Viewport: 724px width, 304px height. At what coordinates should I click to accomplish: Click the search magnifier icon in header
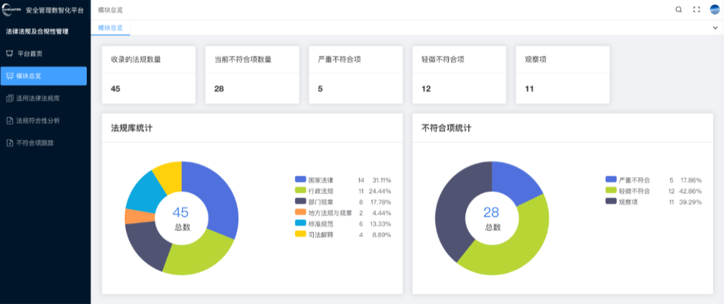click(678, 10)
